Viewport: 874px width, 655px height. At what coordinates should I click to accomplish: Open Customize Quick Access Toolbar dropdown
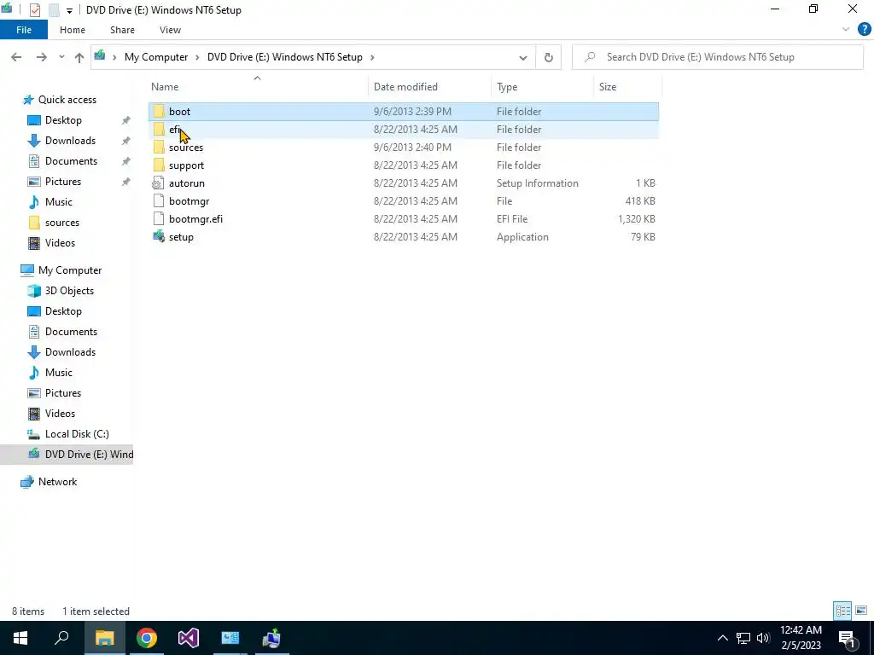click(x=69, y=10)
